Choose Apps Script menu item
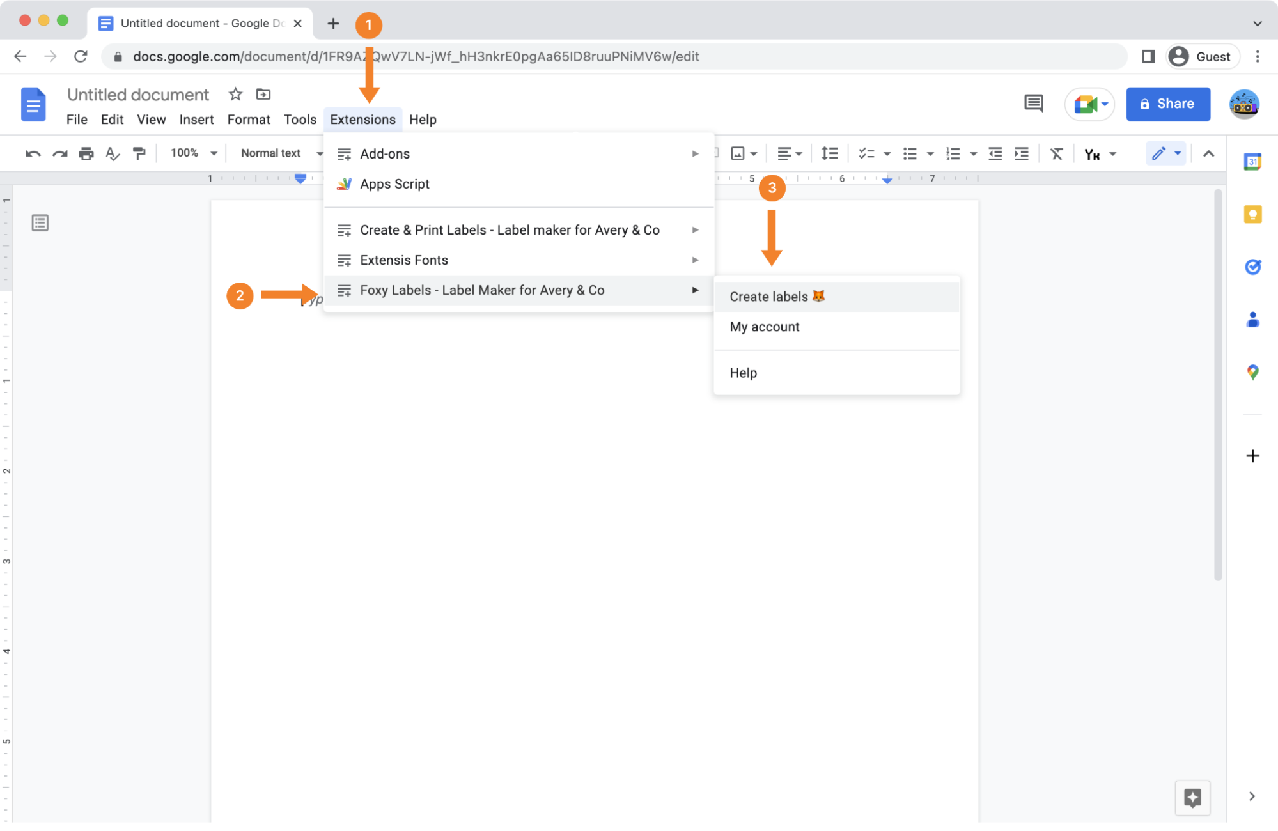1278x831 pixels. pyautogui.click(x=518, y=184)
